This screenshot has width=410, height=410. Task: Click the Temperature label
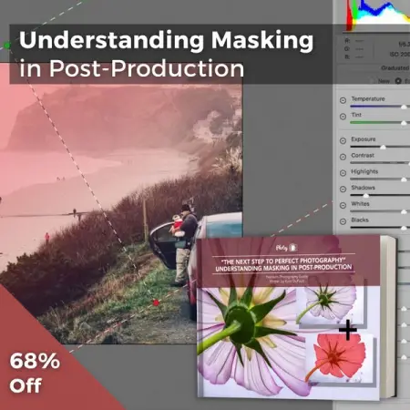coord(368,98)
